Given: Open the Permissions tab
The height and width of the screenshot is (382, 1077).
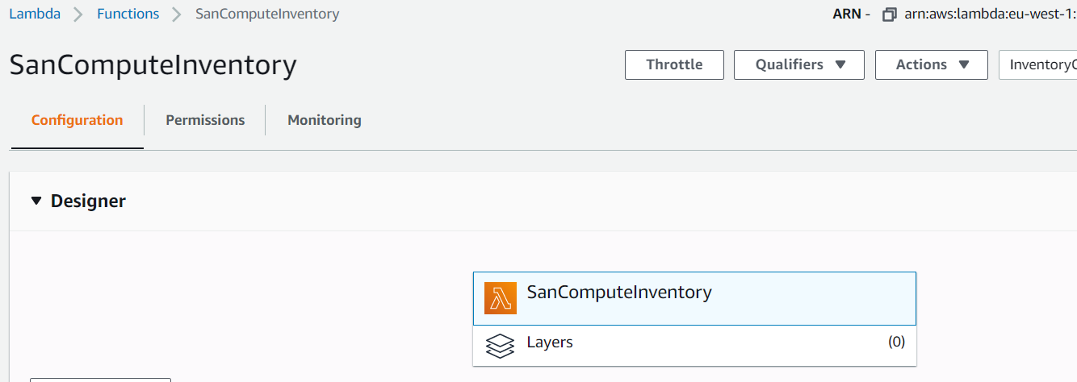Looking at the screenshot, I should (x=205, y=120).
